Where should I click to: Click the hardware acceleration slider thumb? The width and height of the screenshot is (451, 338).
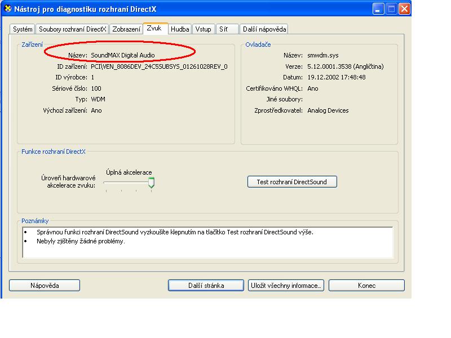coord(151,183)
